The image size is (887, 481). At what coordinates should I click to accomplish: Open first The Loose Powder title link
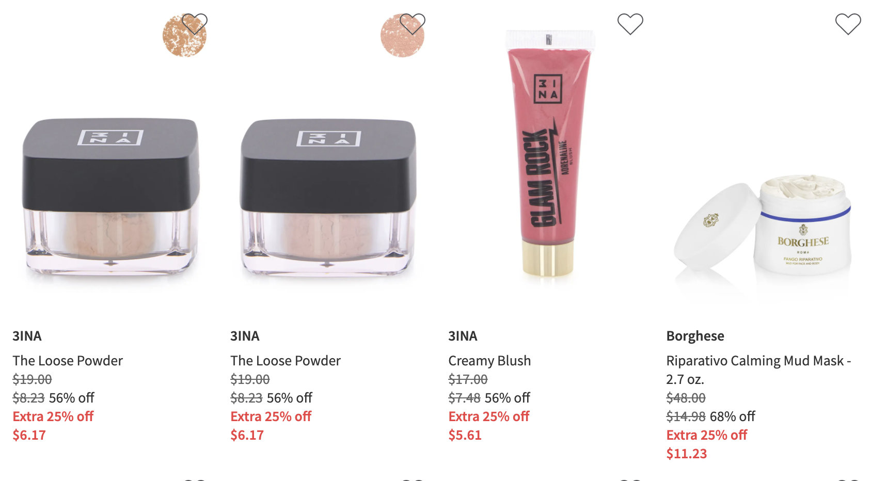(68, 361)
